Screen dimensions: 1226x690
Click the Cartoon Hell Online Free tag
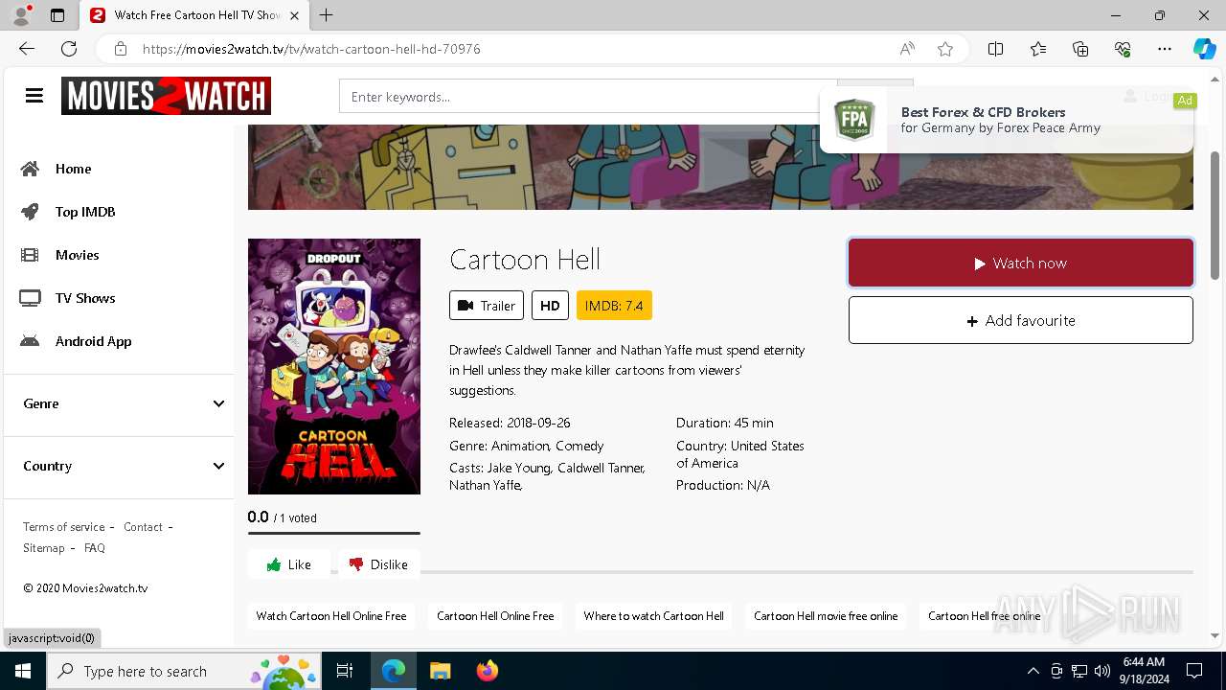pos(495,616)
